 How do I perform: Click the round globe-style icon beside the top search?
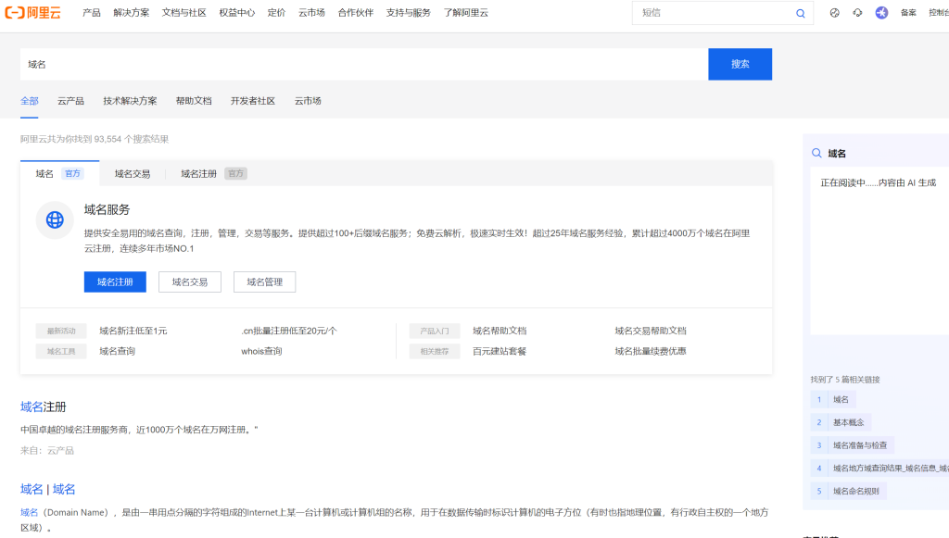coord(834,13)
